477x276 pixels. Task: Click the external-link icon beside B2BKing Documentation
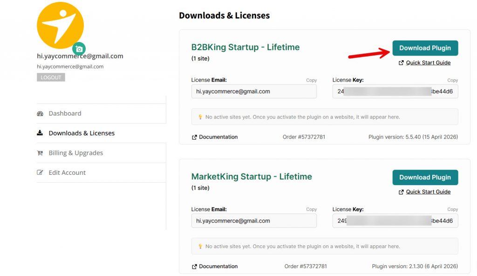point(195,137)
